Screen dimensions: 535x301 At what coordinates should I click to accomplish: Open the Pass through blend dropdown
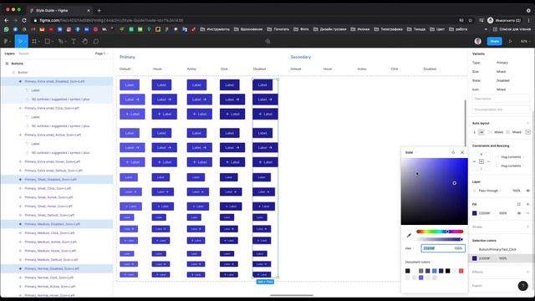click(x=490, y=191)
